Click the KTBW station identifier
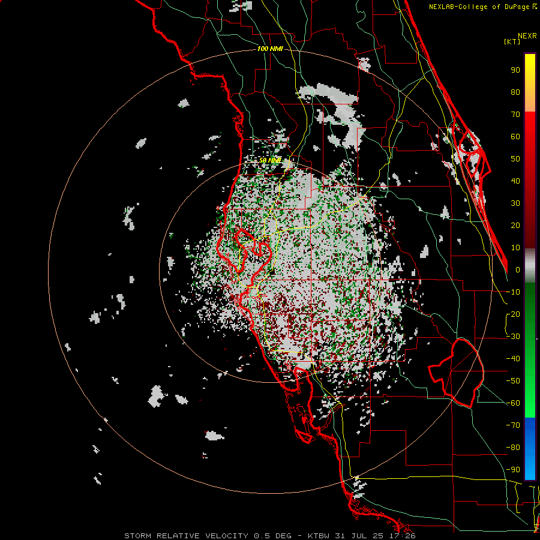Screen dimensions: 540x540 [318, 536]
